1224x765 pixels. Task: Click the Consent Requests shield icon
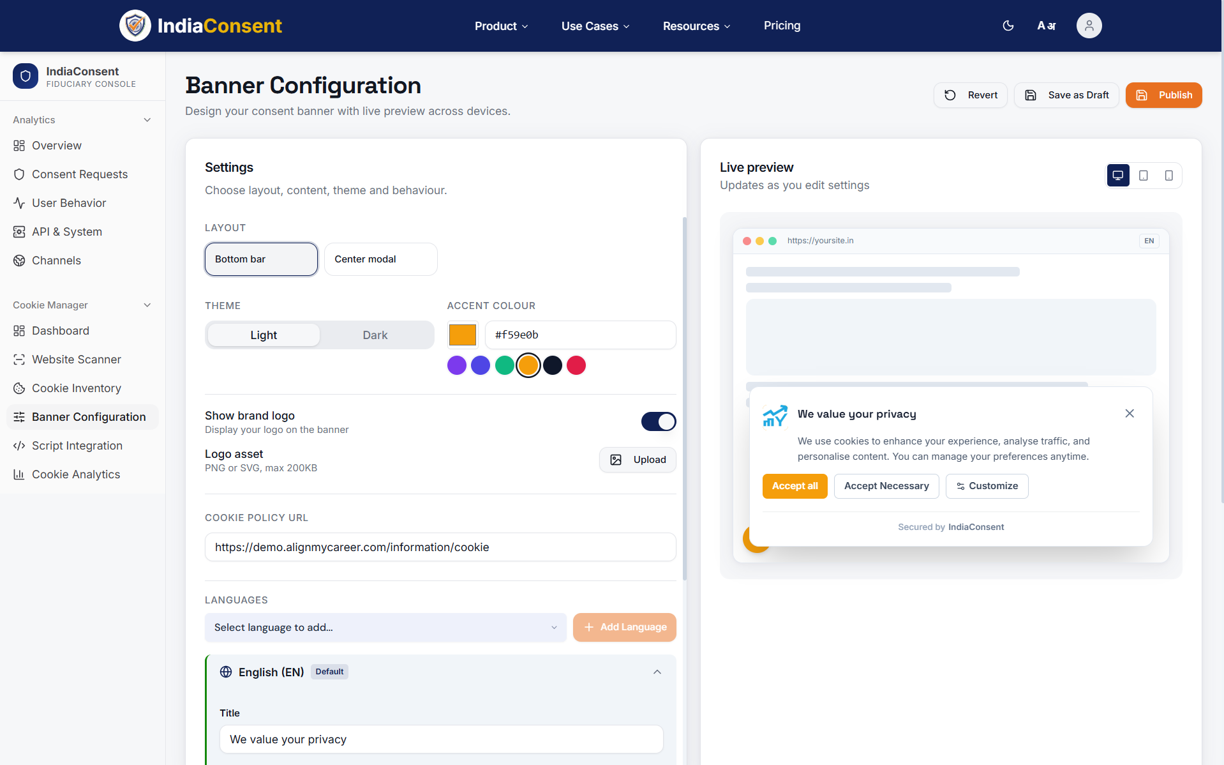point(19,174)
